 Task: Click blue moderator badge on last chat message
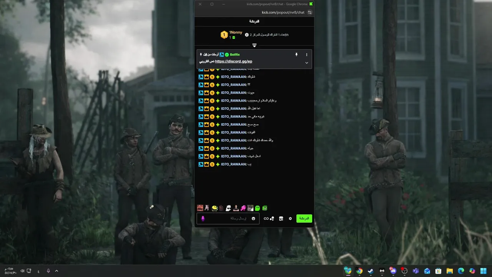(201, 164)
